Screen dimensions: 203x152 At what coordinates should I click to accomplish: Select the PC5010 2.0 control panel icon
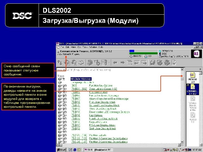click(x=193, y=78)
